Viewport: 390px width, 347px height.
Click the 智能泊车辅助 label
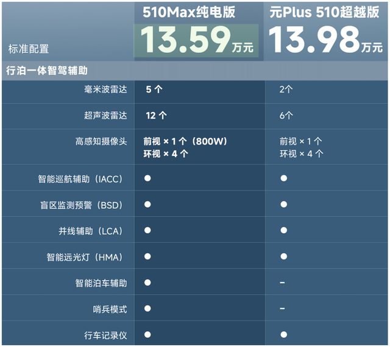point(101,283)
